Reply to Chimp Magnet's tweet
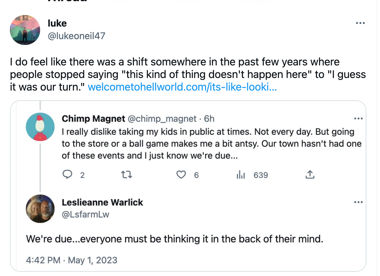Screen dimensions: 380x276 (68, 175)
